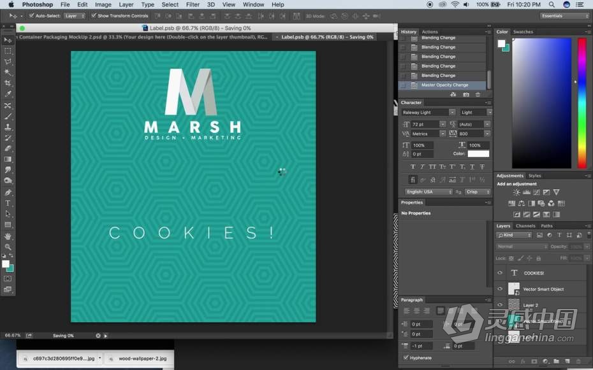Click foreground color swatch in toolbar
The image size is (593, 370).
click(x=5, y=264)
